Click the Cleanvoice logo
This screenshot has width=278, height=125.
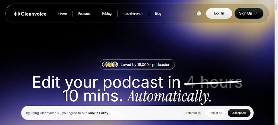pos(30,14)
